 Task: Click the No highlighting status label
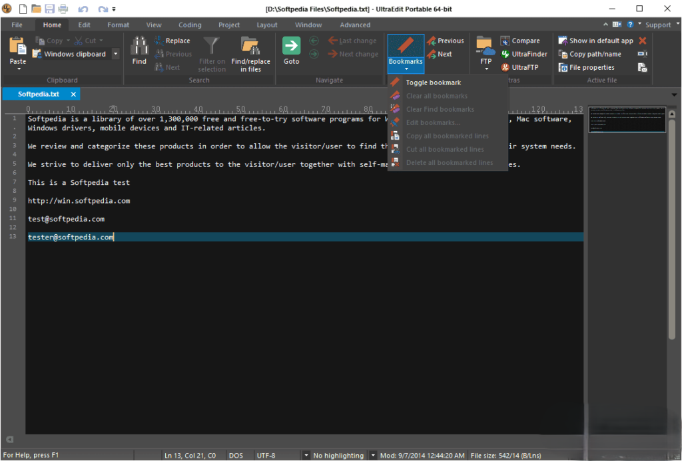[338, 456]
